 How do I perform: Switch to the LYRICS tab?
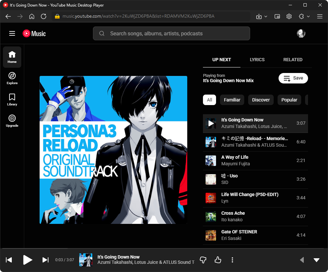click(x=257, y=60)
